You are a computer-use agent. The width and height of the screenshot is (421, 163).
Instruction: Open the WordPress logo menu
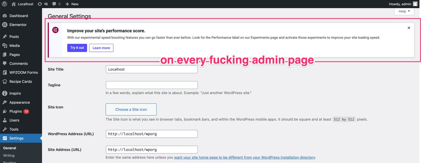[5, 4]
